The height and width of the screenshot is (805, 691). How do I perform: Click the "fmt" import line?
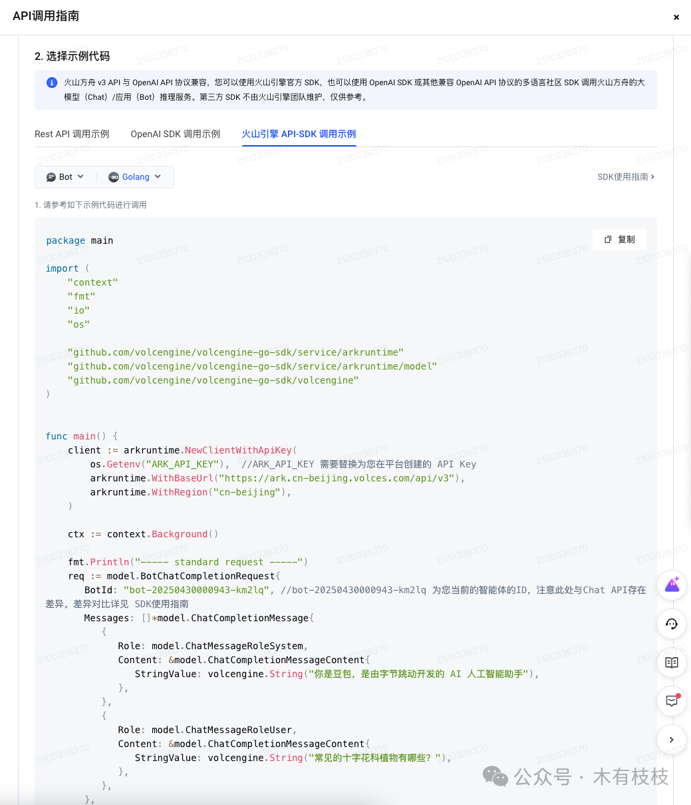[81, 296]
